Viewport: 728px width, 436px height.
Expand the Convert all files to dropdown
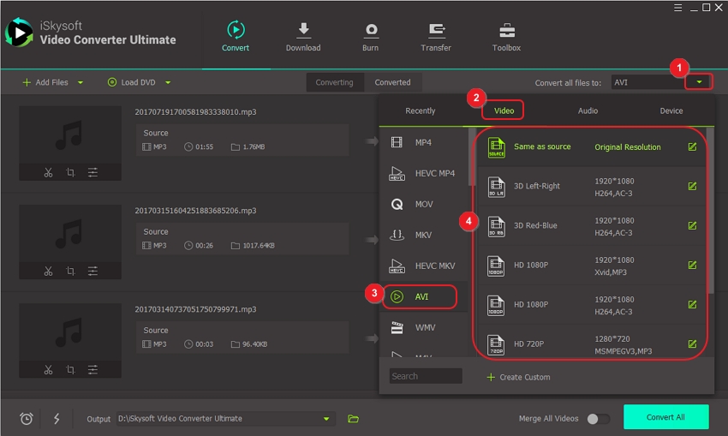coord(700,82)
